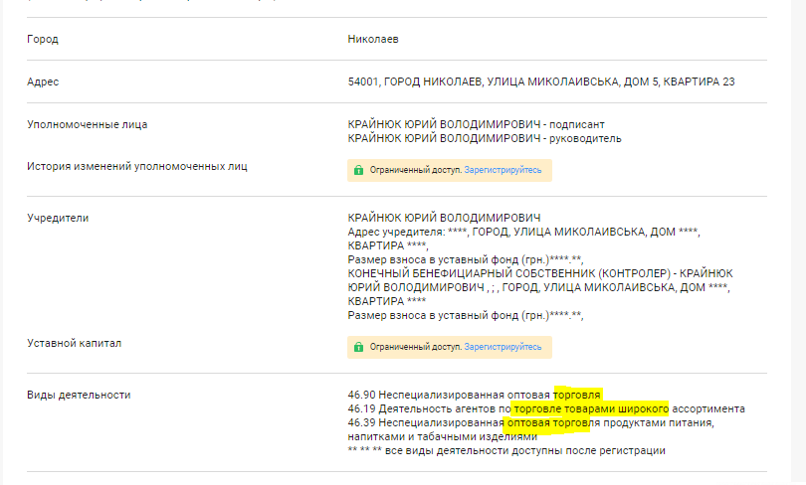Click the note about activities available after registration
The width and height of the screenshot is (806, 485).
coord(505,450)
